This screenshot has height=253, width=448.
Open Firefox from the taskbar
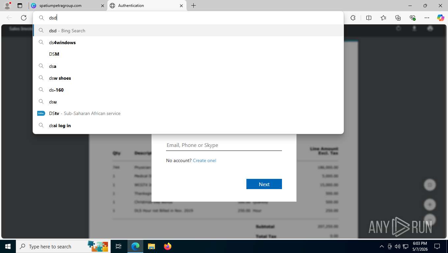(x=167, y=246)
